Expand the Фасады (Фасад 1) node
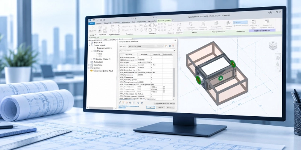The image size is (301, 150). click(92, 59)
